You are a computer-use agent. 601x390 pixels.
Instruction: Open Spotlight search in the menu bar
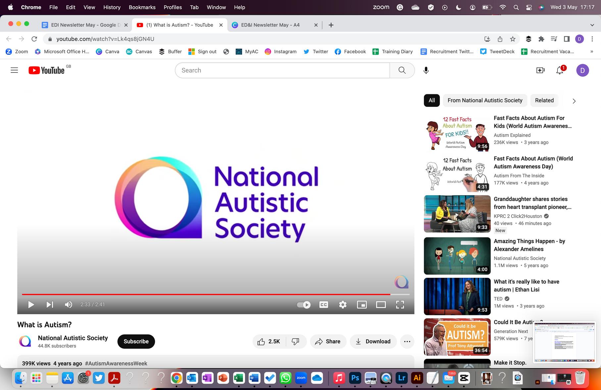[516, 7]
